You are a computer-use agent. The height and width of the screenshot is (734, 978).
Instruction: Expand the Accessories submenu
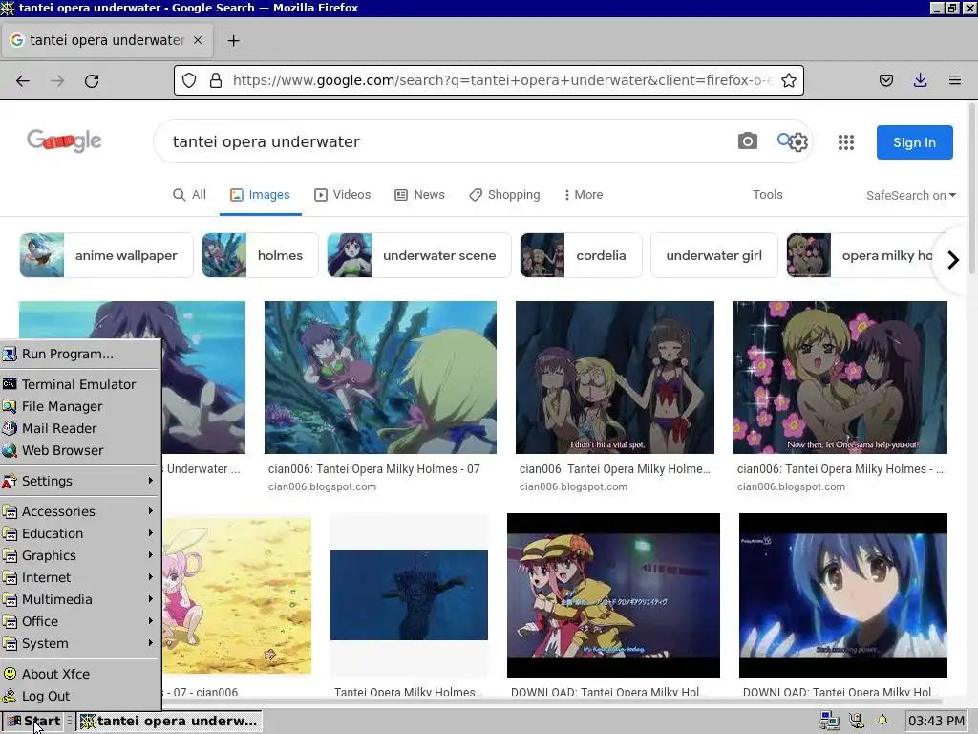(x=81, y=511)
